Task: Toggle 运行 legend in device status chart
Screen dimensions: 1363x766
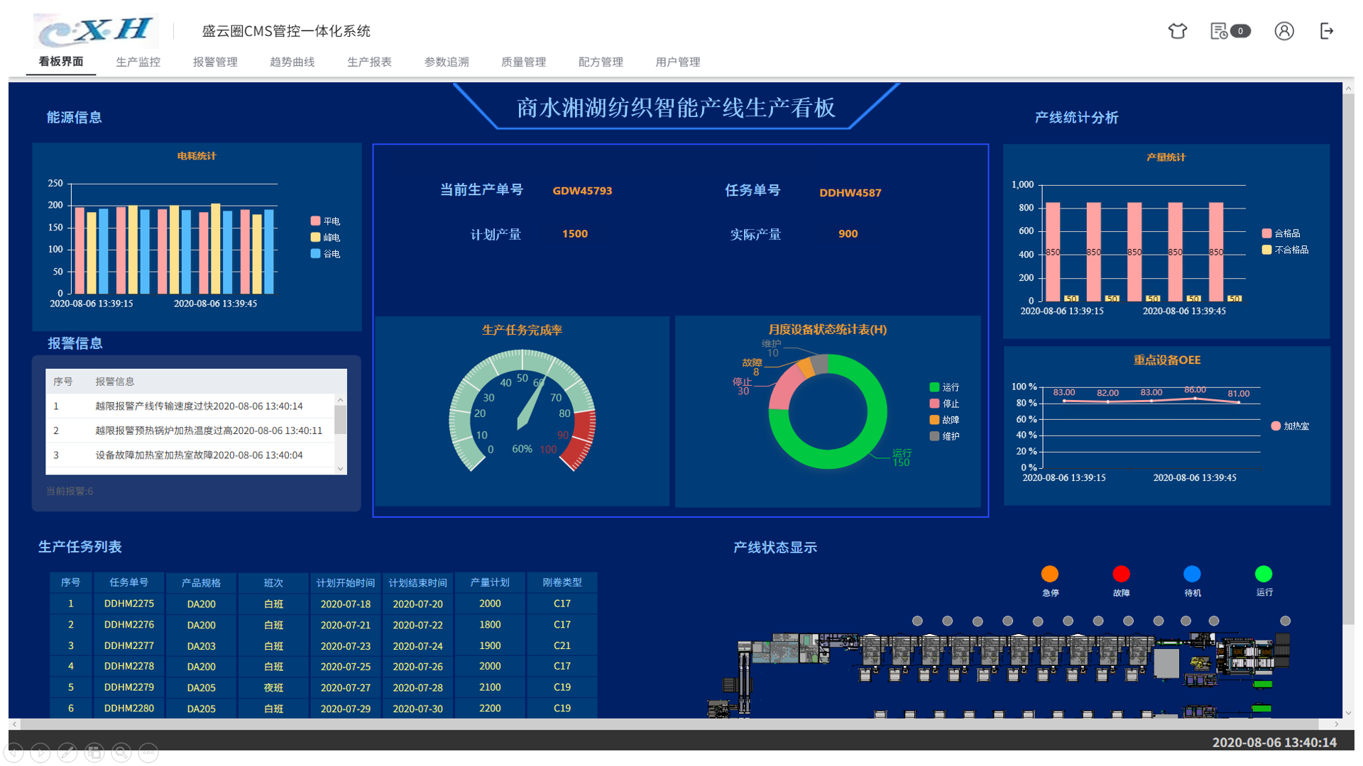Action: [x=944, y=387]
